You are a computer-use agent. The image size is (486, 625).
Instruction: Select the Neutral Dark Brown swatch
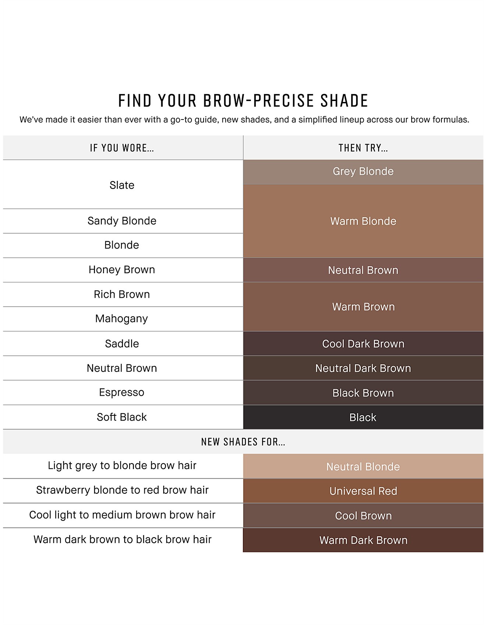click(x=363, y=368)
